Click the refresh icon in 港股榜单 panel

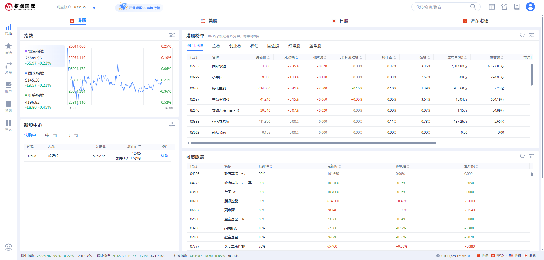click(x=522, y=35)
